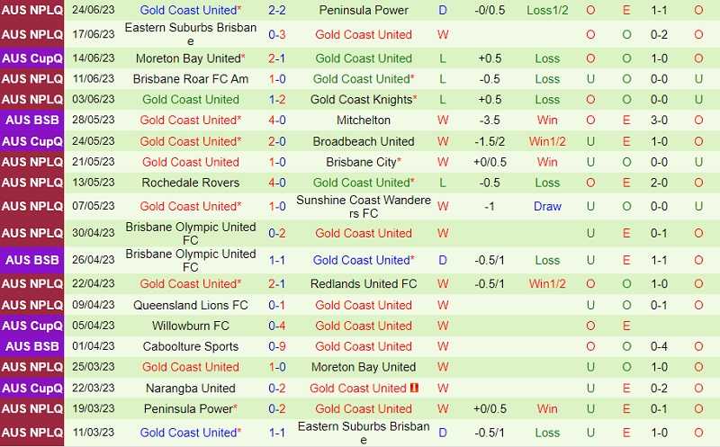
Task: Click Narangba United team name
Action: tap(191, 389)
